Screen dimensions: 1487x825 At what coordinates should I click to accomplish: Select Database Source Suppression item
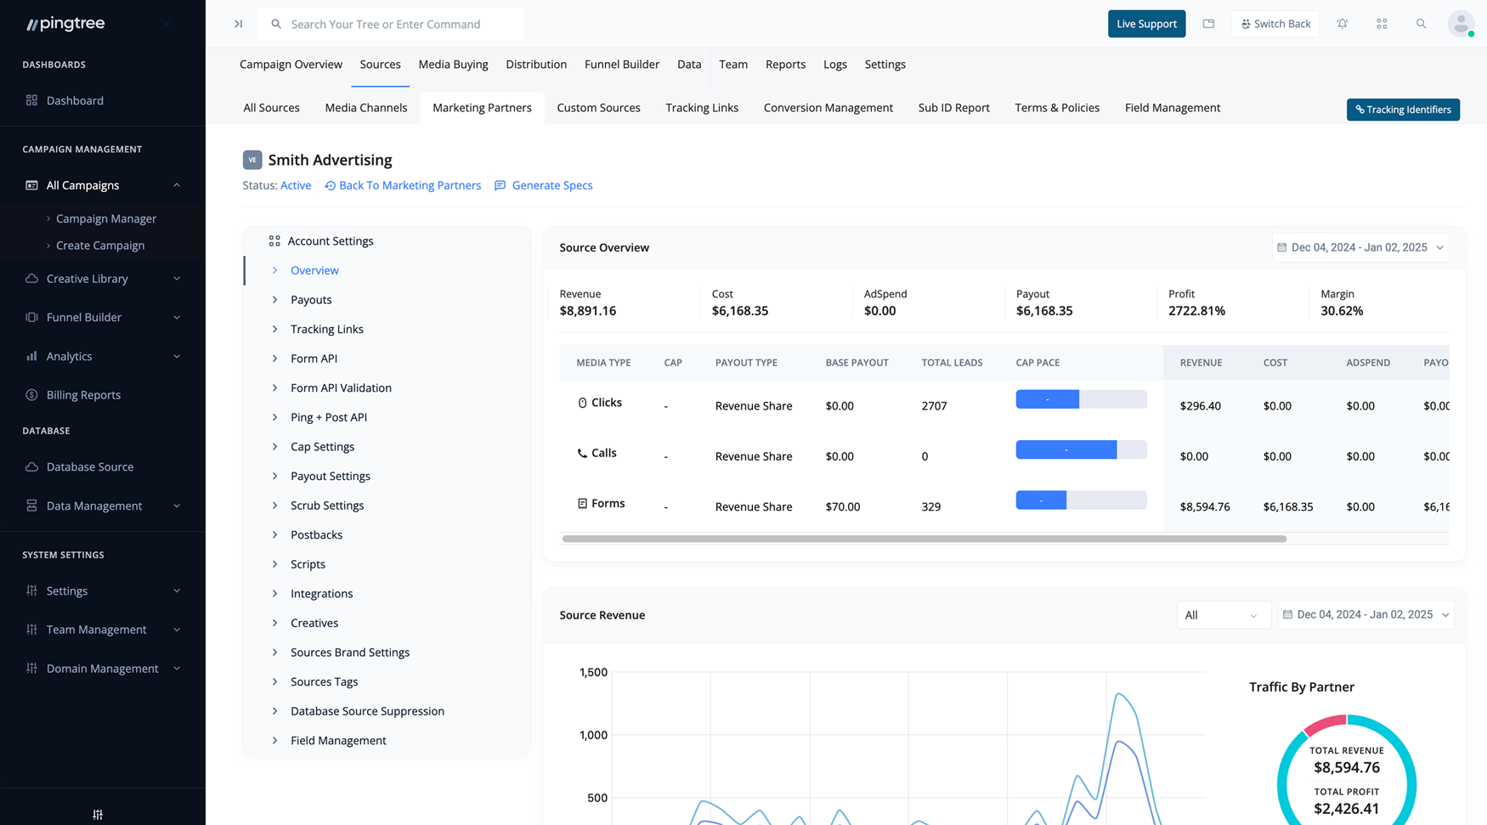tap(367, 711)
